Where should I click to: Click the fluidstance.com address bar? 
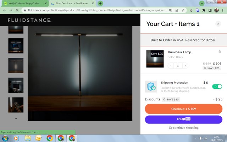click(x=97, y=10)
